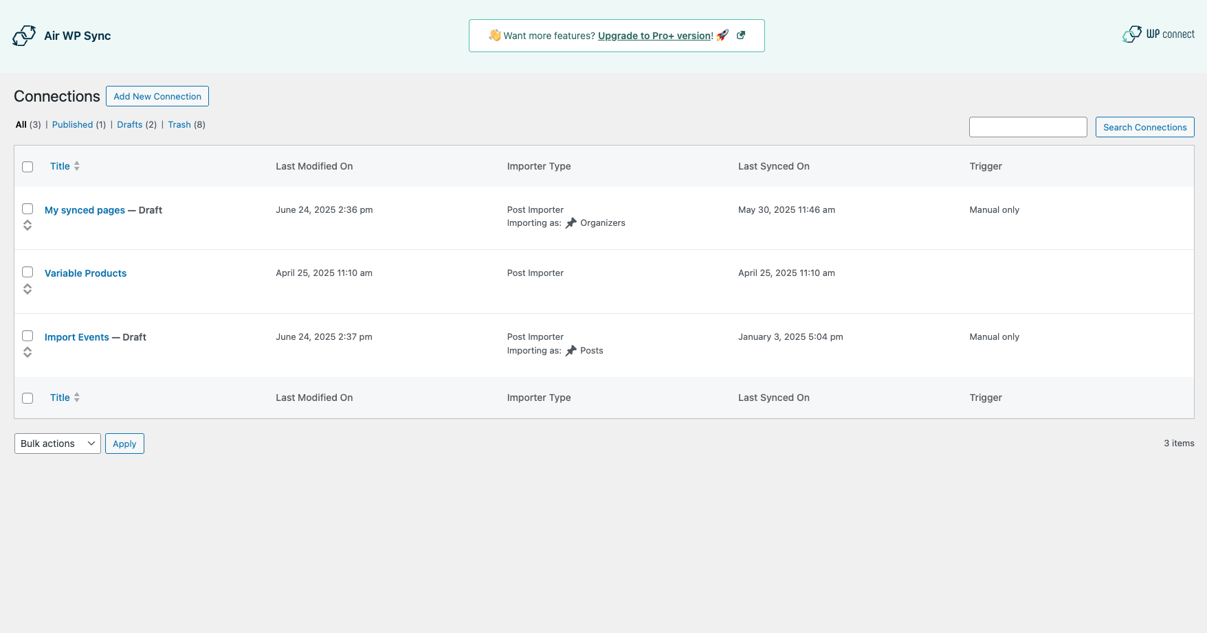Click the Title sort arrows in the table header

tap(77, 166)
